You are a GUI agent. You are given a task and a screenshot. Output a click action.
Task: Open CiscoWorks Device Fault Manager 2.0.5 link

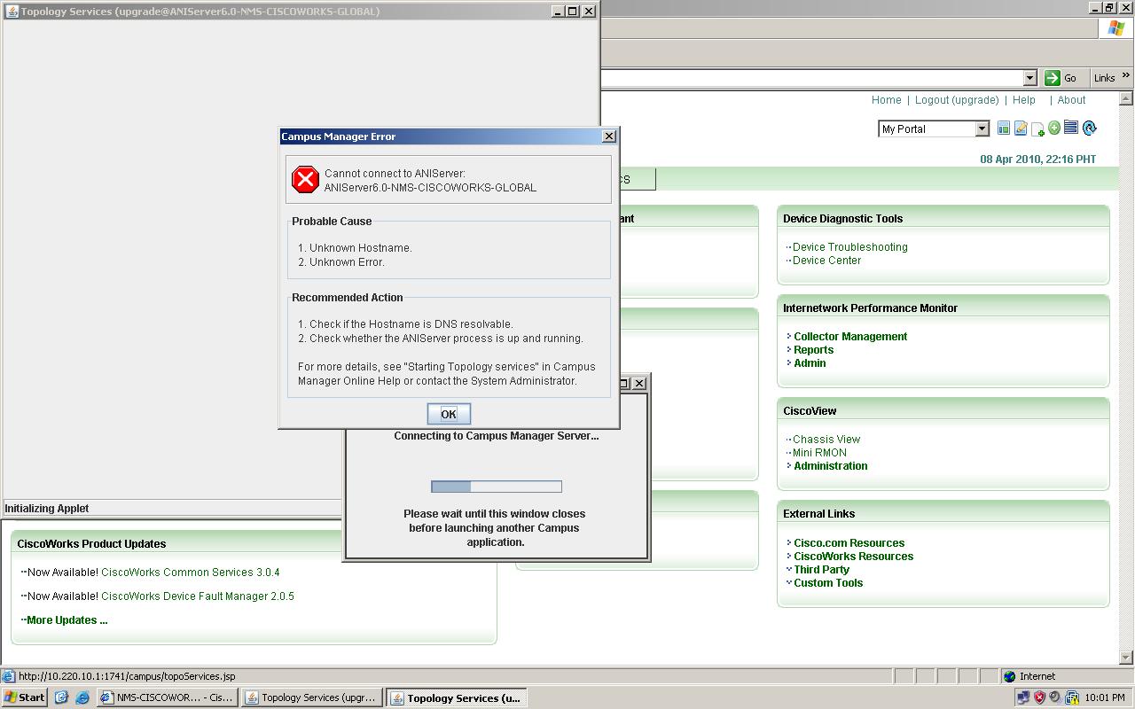[x=197, y=596]
